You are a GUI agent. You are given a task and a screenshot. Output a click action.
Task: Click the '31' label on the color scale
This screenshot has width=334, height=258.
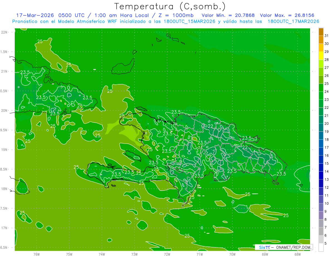click(327, 36)
